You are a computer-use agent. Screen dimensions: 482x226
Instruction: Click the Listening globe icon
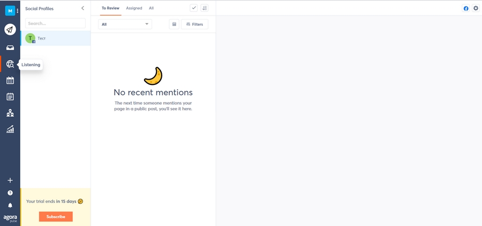pos(10,64)
